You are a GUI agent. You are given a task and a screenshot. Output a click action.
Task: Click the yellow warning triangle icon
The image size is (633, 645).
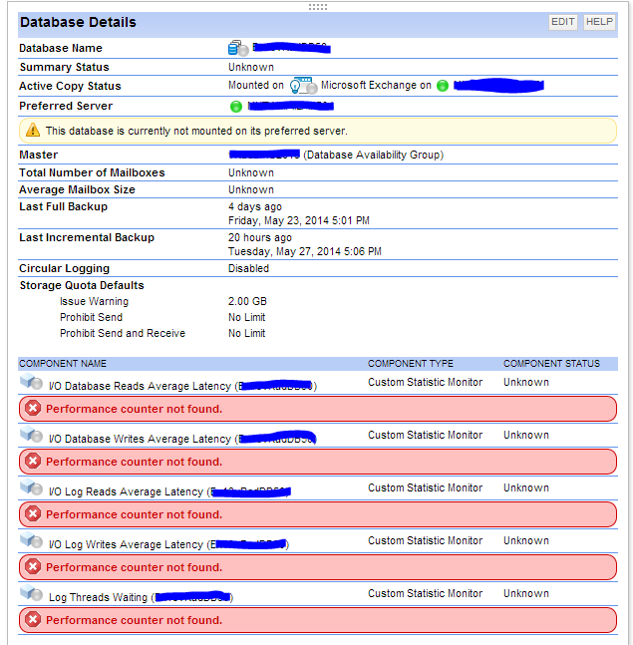tap(33, 130)
